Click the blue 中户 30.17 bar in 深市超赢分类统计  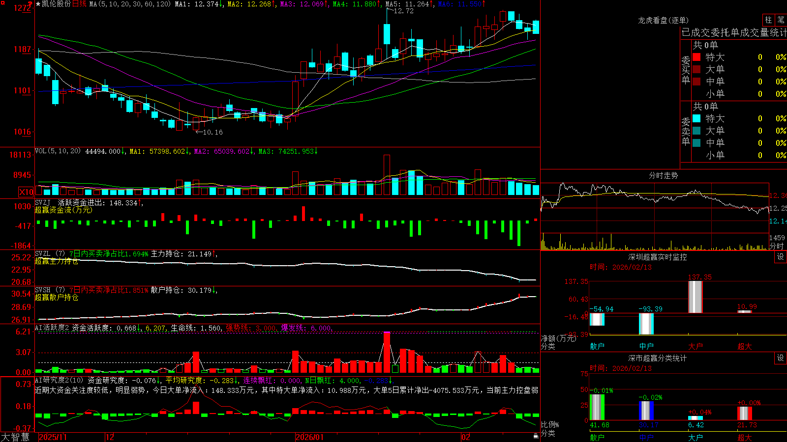point(646,411)
